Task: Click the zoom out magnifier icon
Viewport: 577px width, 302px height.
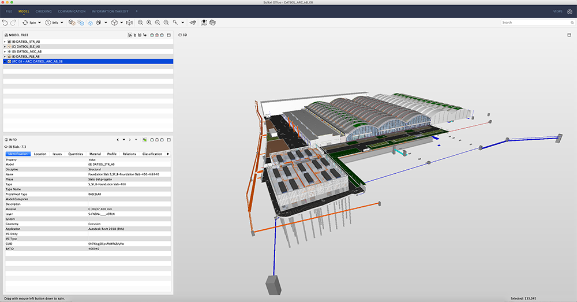Action: [157, 23]
